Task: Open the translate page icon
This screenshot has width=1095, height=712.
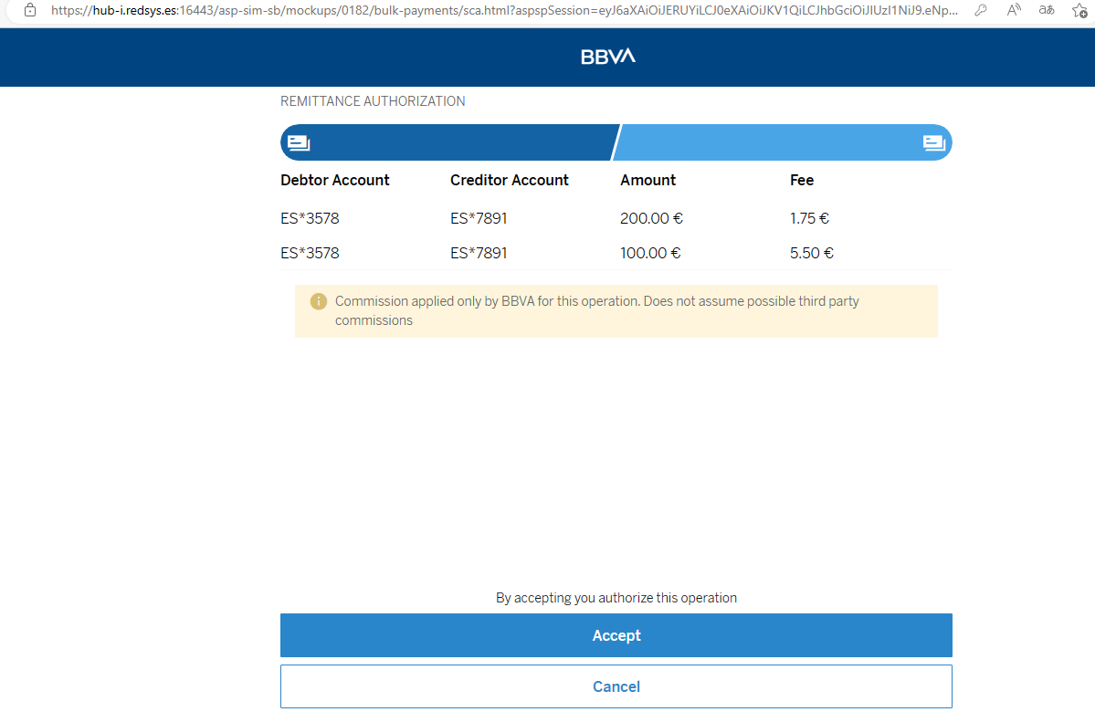Action: [1047, 10]
